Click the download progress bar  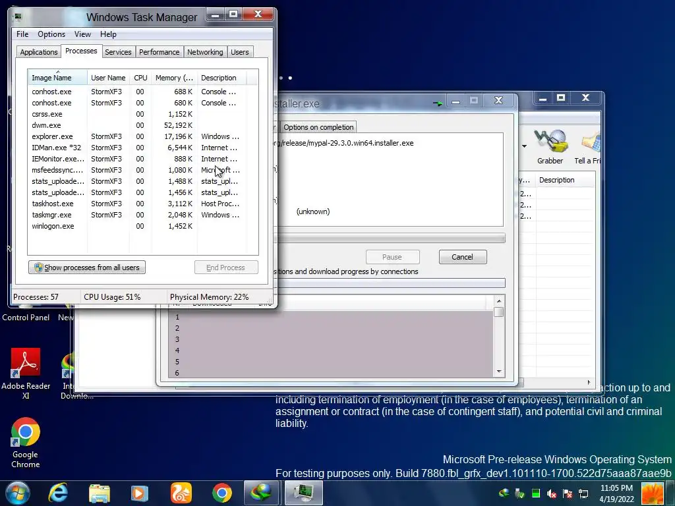pyautogui.click(x=390, y=238)
